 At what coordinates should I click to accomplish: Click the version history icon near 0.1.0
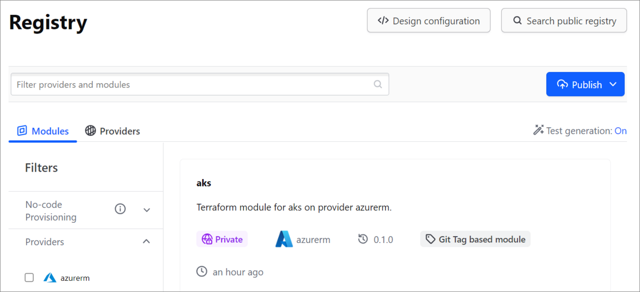click(363, 239)
